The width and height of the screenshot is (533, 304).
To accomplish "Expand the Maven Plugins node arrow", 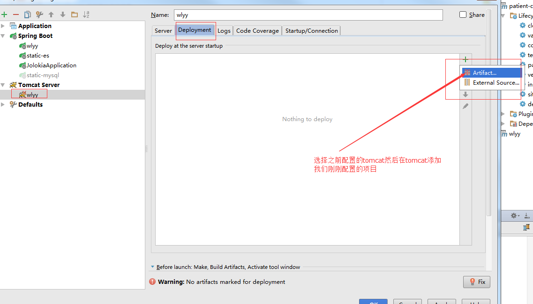I will tap(503, 114).
